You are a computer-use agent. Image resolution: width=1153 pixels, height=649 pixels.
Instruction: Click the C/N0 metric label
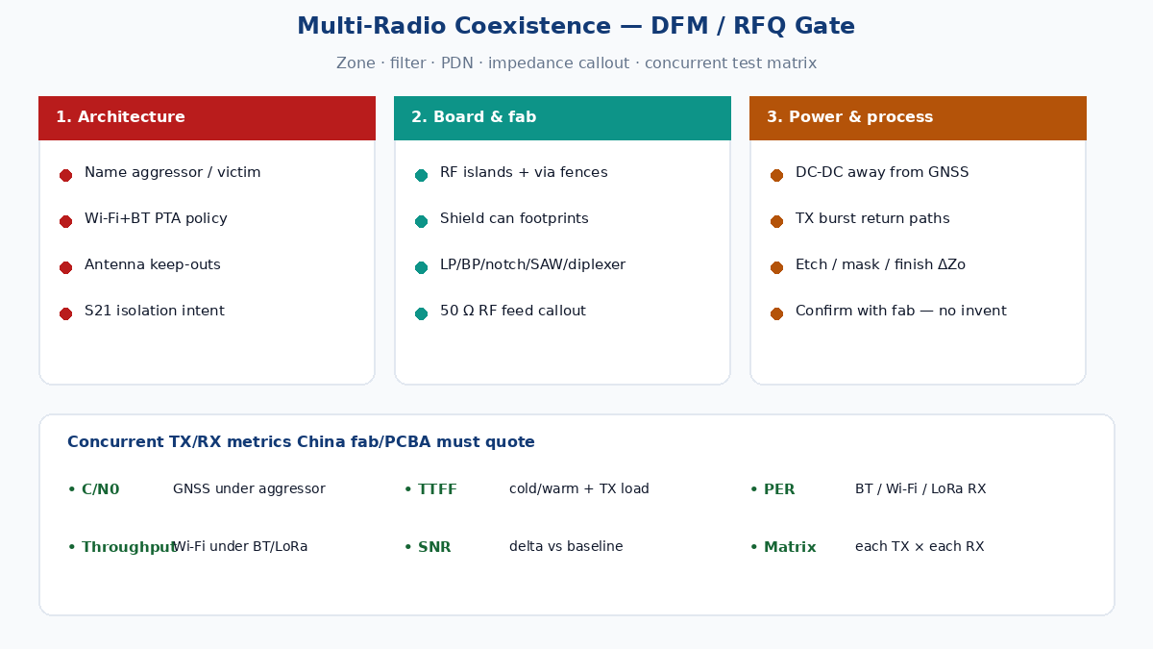[x=93, y=489]
